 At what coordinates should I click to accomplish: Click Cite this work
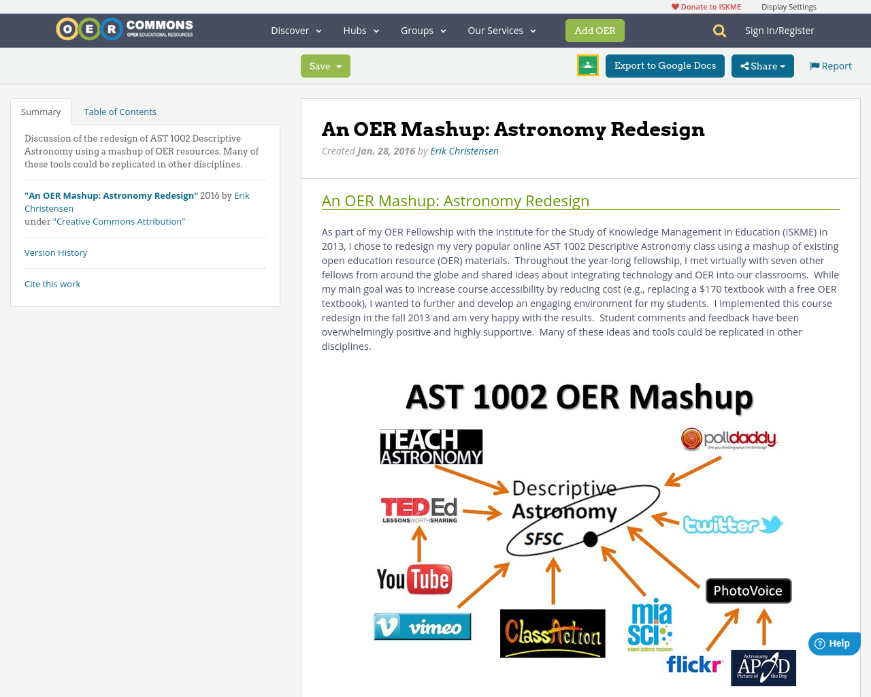[x=52, y=283]
